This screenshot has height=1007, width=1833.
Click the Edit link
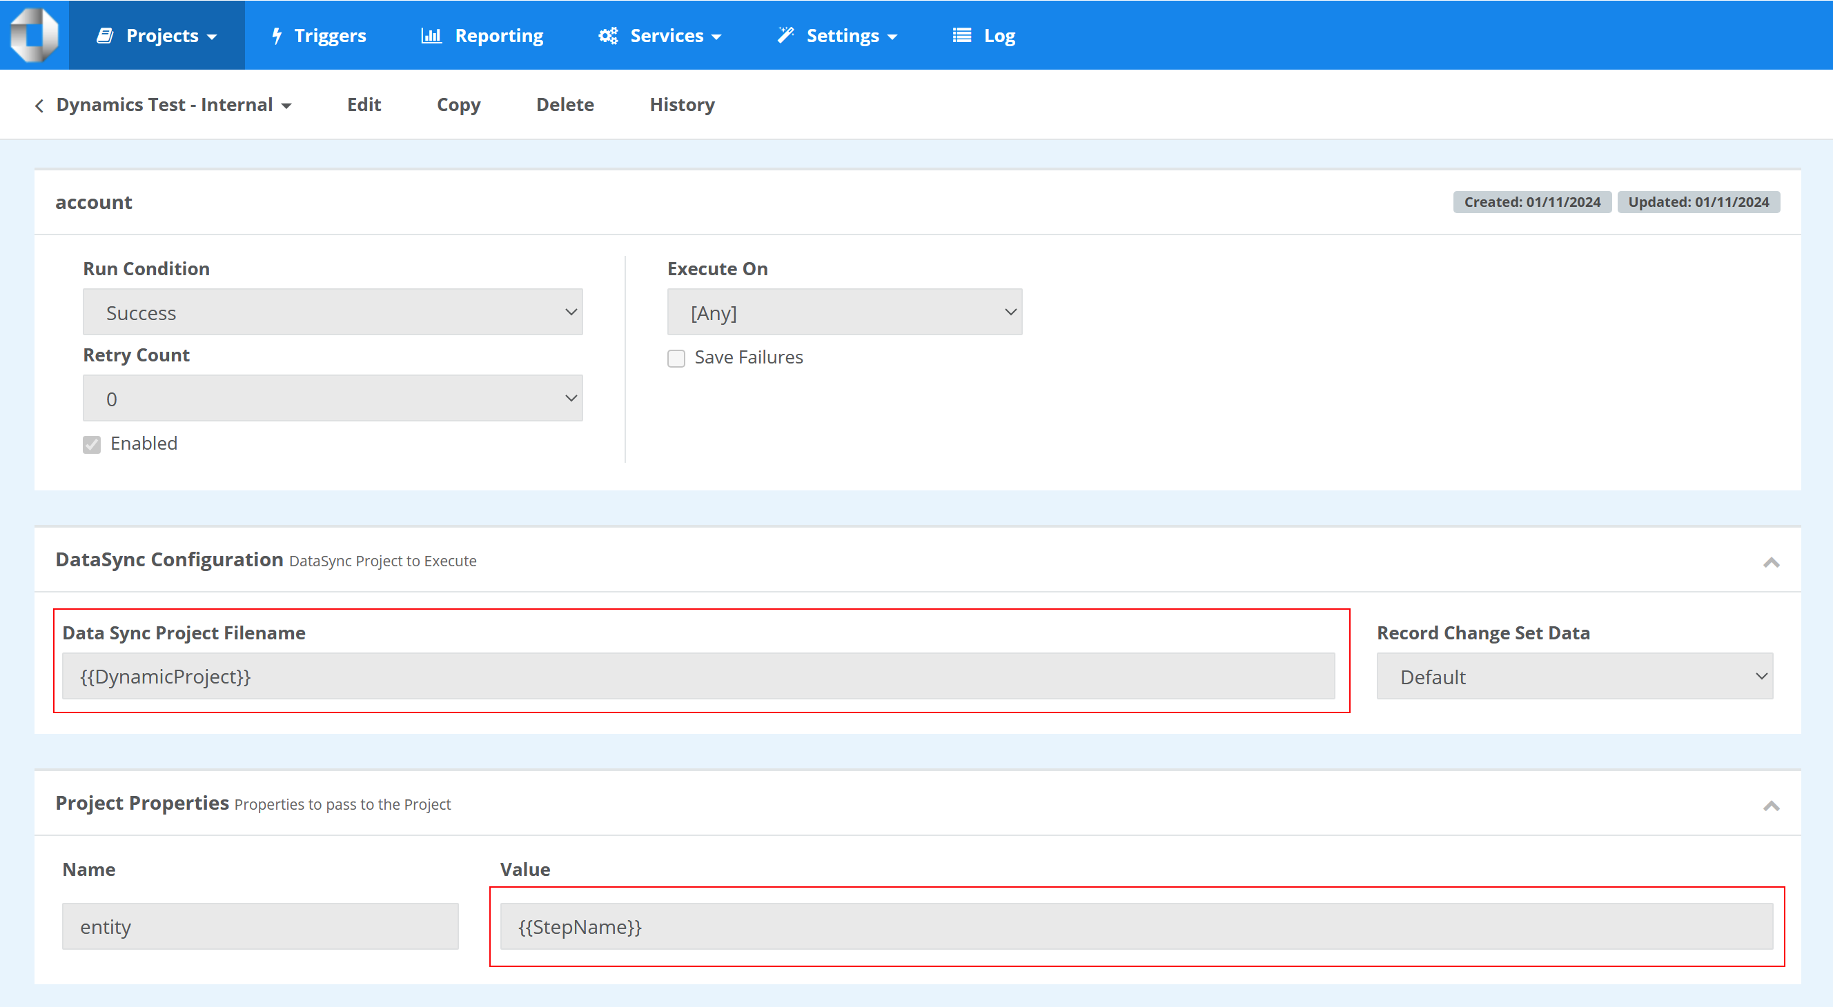pyautogui.click(x=364, y=105)
